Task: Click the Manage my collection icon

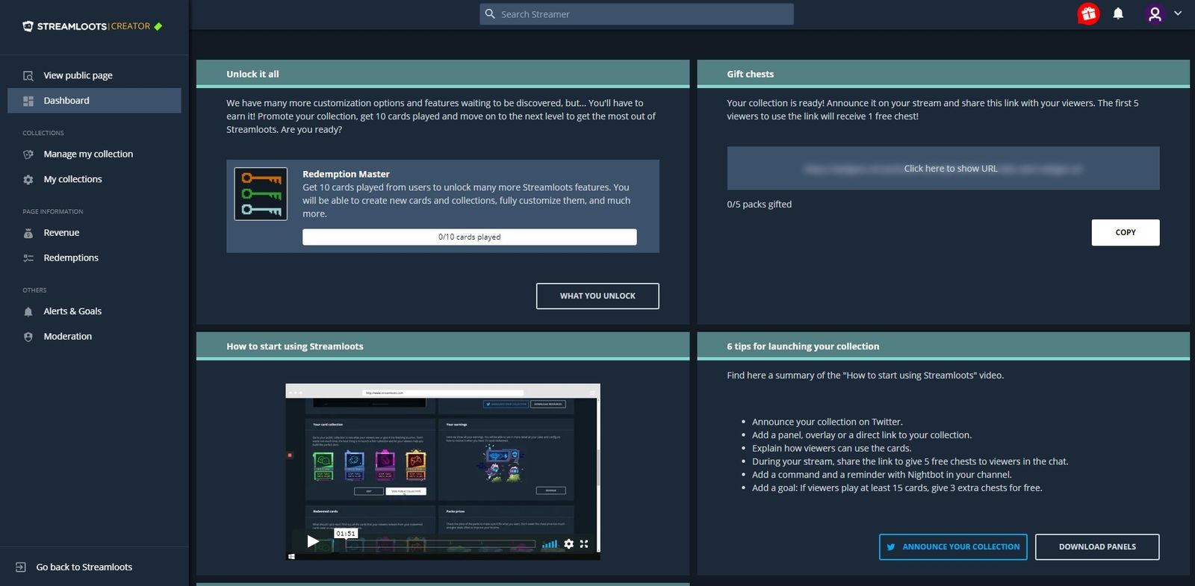Action: (x=28, y=155)
